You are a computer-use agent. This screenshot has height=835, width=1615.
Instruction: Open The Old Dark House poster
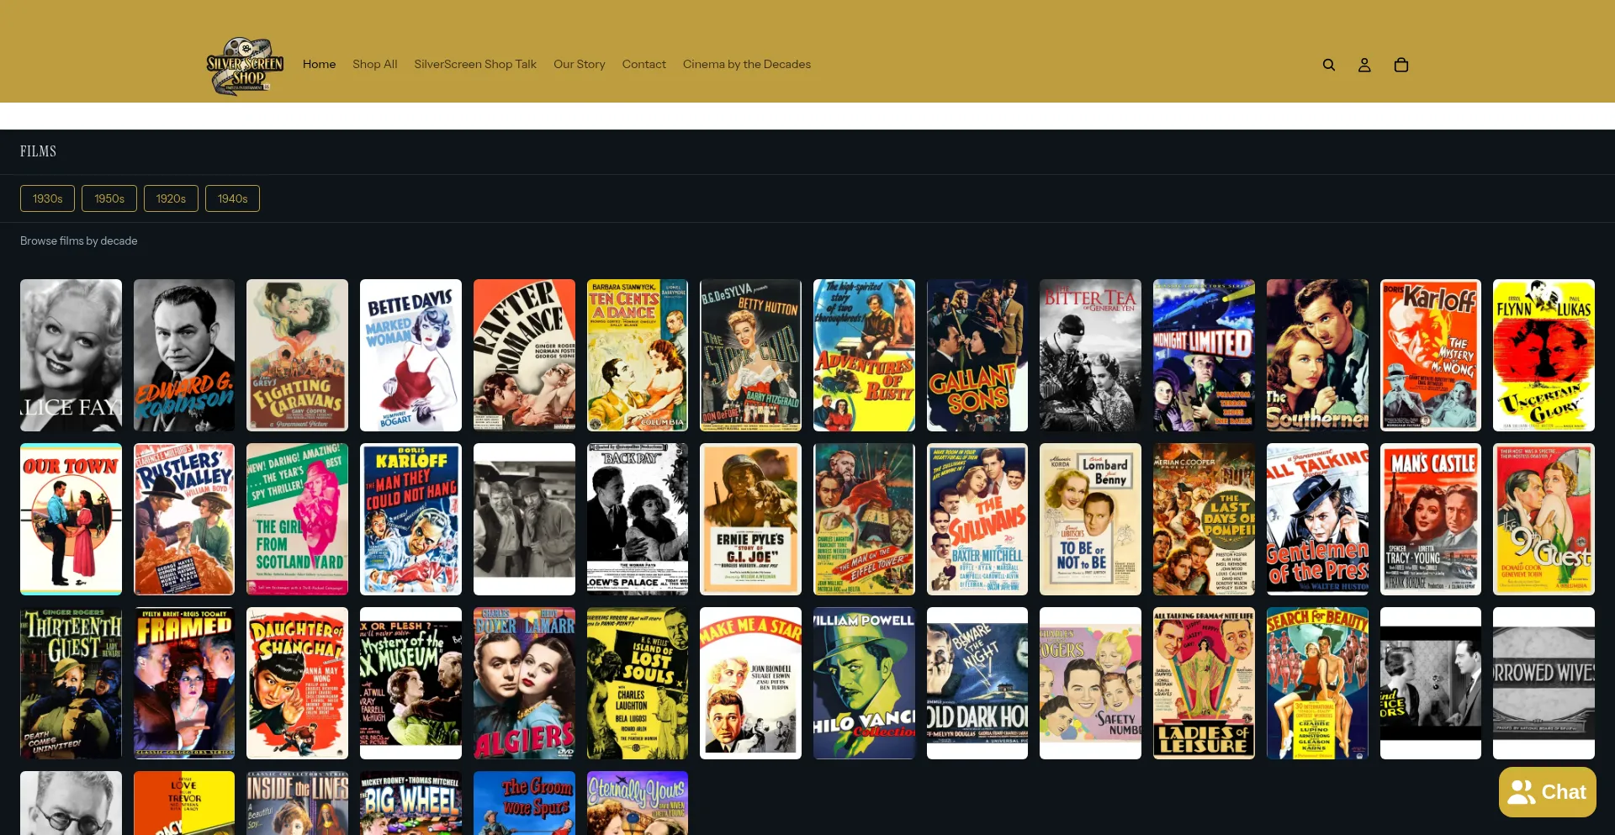click(x=977, y=683)
